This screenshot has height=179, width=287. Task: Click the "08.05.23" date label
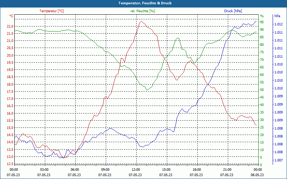(257, 175)
